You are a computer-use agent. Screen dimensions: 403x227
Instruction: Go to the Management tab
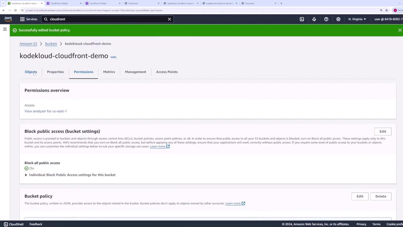[x=135, y=72]
